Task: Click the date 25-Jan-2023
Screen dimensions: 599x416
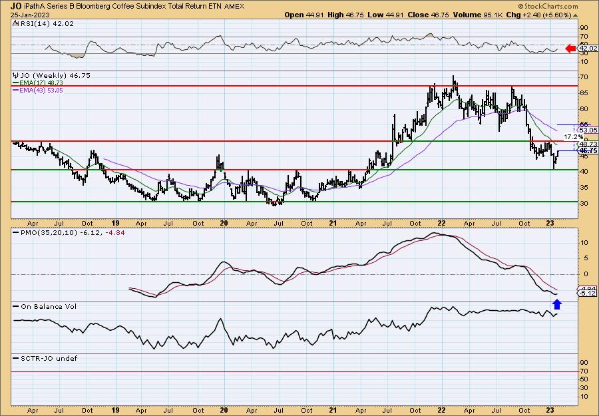Action: (29, 15)
